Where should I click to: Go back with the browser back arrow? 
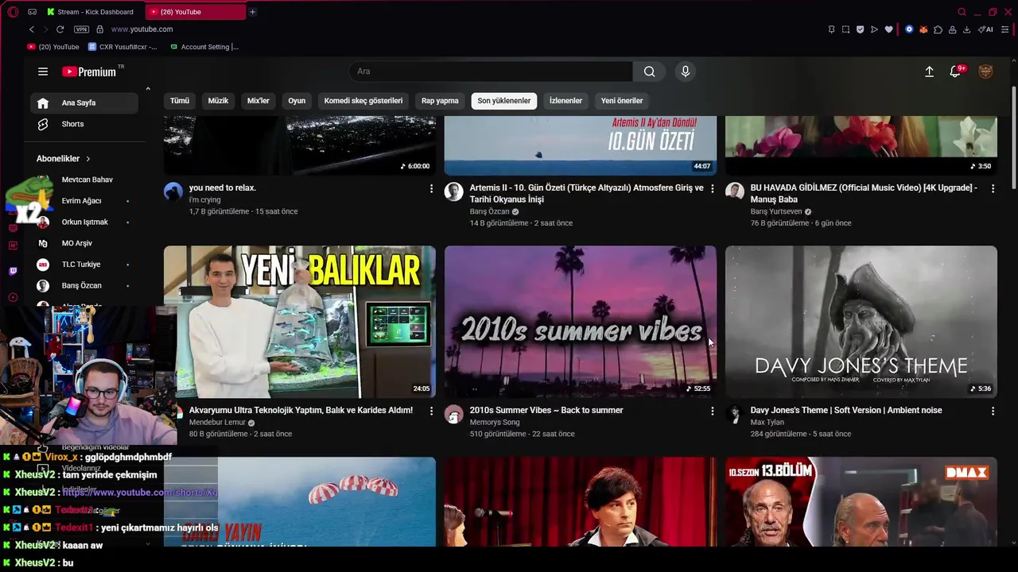click(32, 29)
